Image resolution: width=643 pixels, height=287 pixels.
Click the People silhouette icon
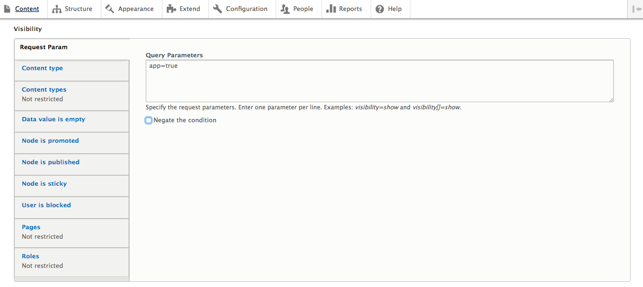point(285,9)
